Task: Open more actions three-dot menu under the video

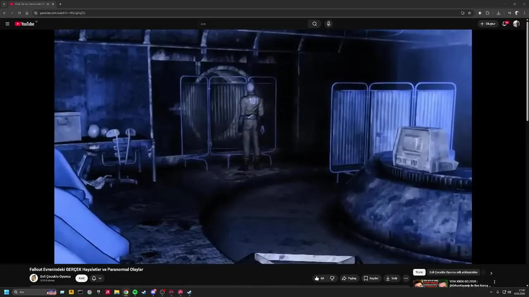Action: coord(406,278)
